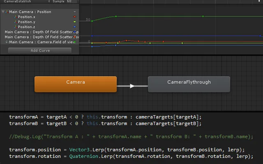Select the first keyframe on the upper dark-blue flat curve

(x=92, y=36)
